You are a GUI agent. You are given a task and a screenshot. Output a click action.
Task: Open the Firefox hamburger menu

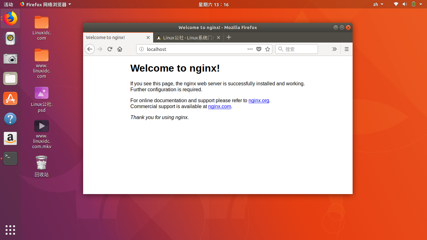point(347,49)
